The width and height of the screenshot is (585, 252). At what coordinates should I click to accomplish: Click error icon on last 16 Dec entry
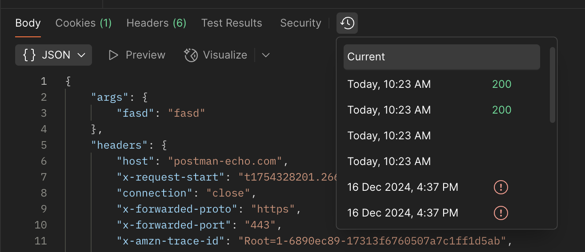pos(501,213)
